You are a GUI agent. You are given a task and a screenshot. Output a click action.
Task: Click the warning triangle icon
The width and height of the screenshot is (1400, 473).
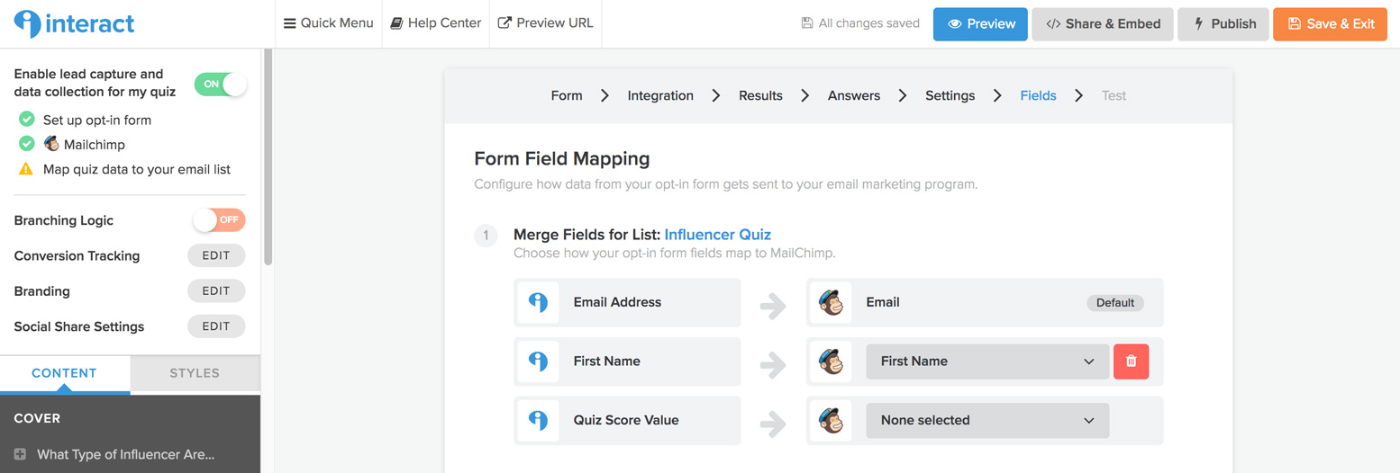pyautogui.click(x=27, y=168)
